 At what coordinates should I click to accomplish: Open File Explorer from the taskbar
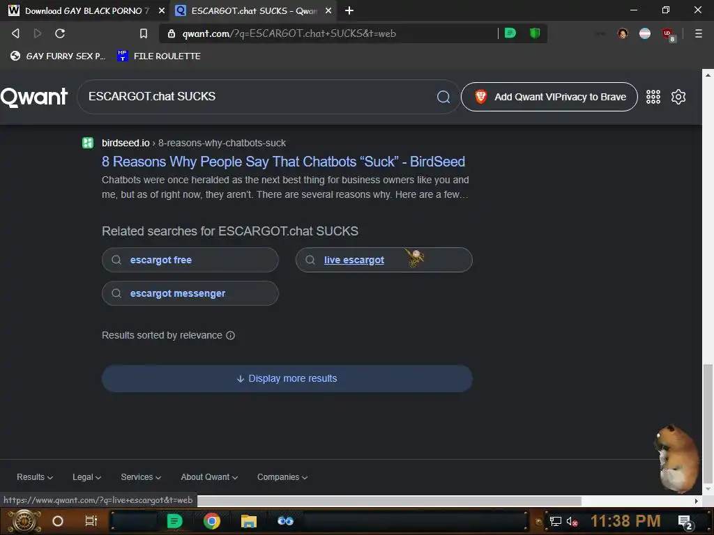[249, 521]
